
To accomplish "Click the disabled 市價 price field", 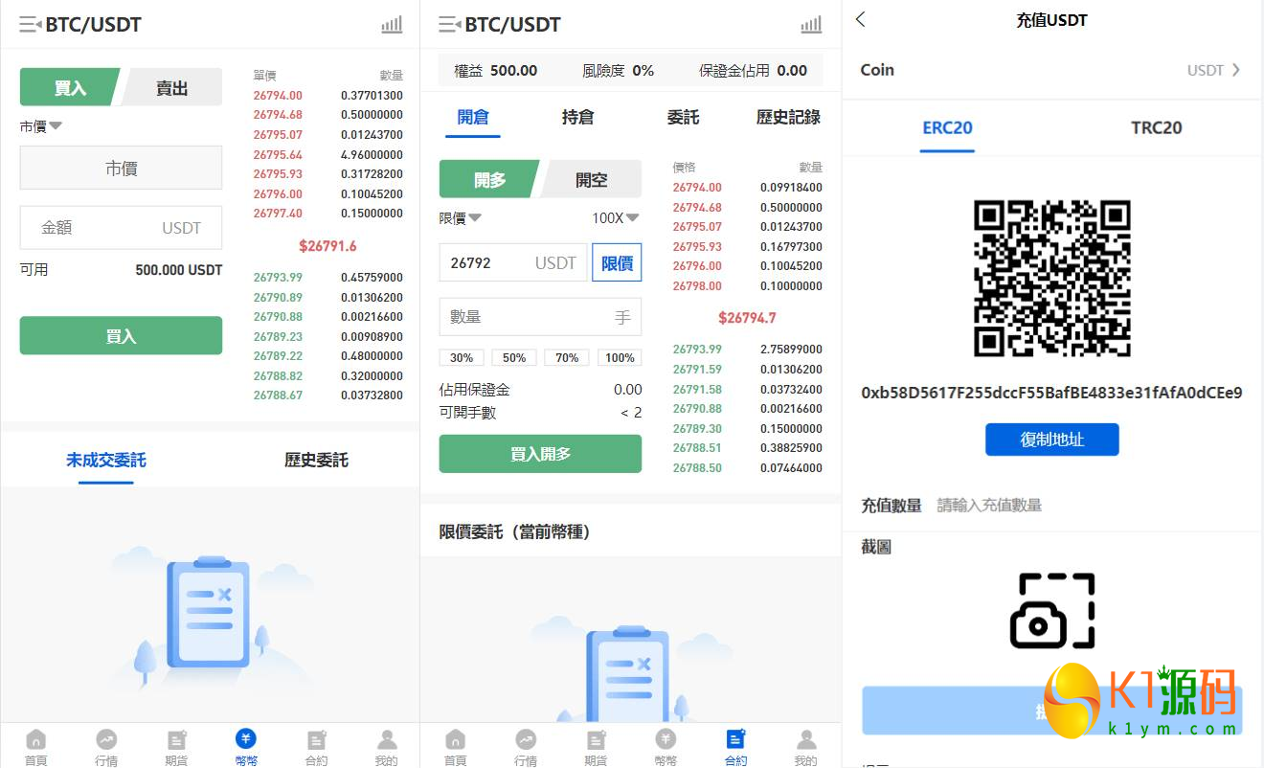I will (x=121, y=168).
